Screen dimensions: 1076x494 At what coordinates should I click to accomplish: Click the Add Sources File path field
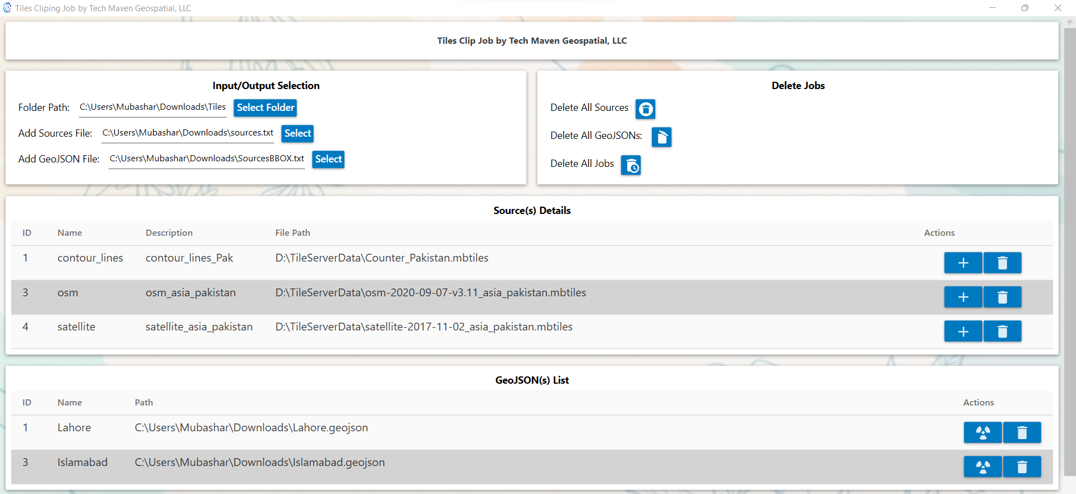[188, 133]
